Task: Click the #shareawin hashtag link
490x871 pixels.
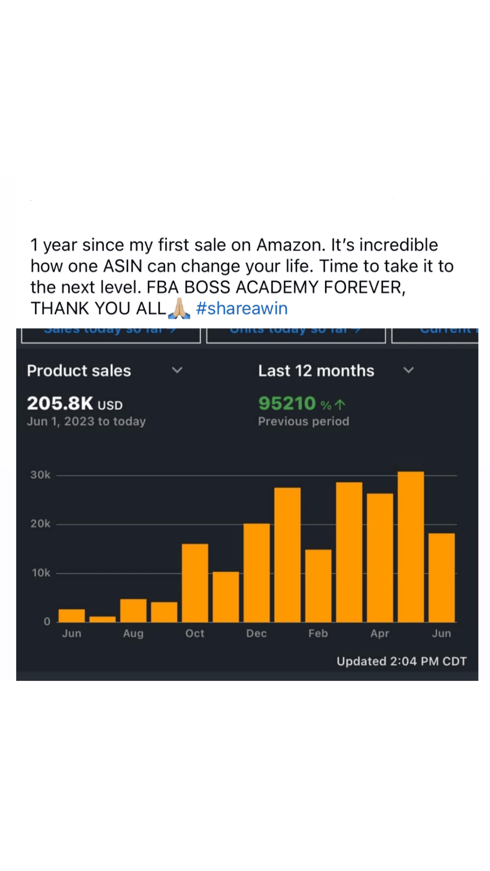Action: [x=242, y=308]
